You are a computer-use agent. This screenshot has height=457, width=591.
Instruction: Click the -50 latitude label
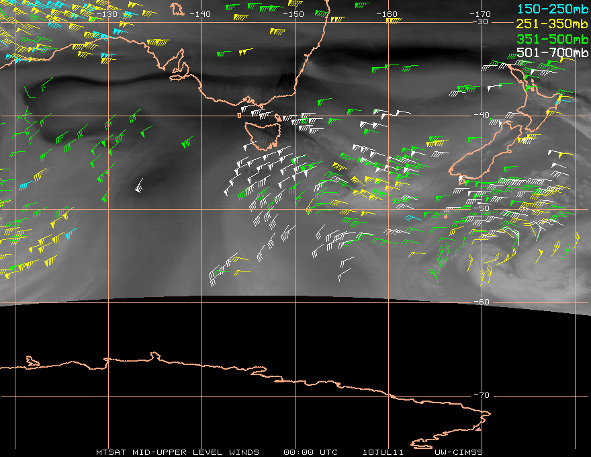coord(482,208)
